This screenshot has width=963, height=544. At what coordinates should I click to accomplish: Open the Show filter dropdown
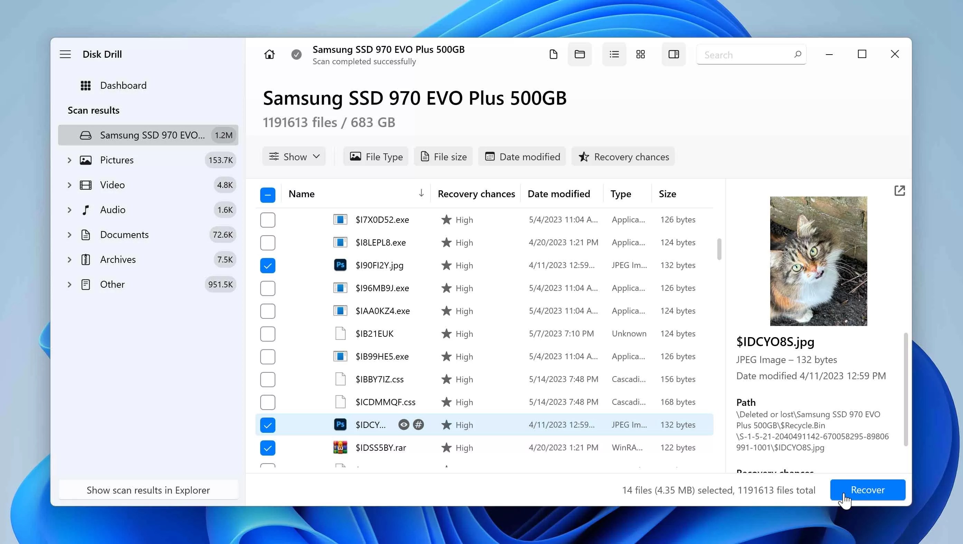[x=294, y=156]
